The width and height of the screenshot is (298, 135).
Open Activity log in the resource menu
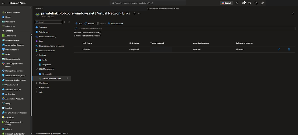pos(42,32)
